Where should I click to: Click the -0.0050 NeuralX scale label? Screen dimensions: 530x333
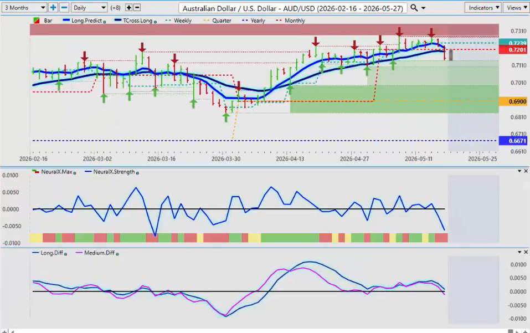tap(11, 226)
